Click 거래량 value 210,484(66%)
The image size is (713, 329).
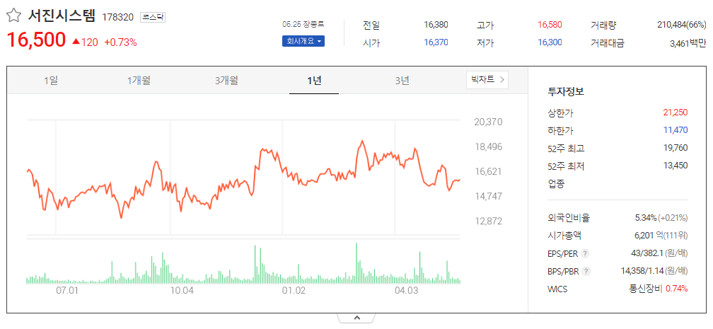tap(682, 25)
